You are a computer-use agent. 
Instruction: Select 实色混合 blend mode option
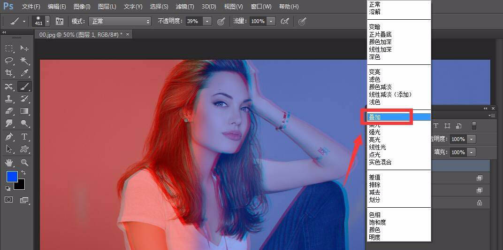380,162
